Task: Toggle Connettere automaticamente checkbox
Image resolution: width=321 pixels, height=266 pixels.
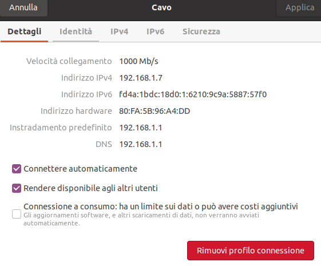Action: pyautogui.click(x=17, y=169)
